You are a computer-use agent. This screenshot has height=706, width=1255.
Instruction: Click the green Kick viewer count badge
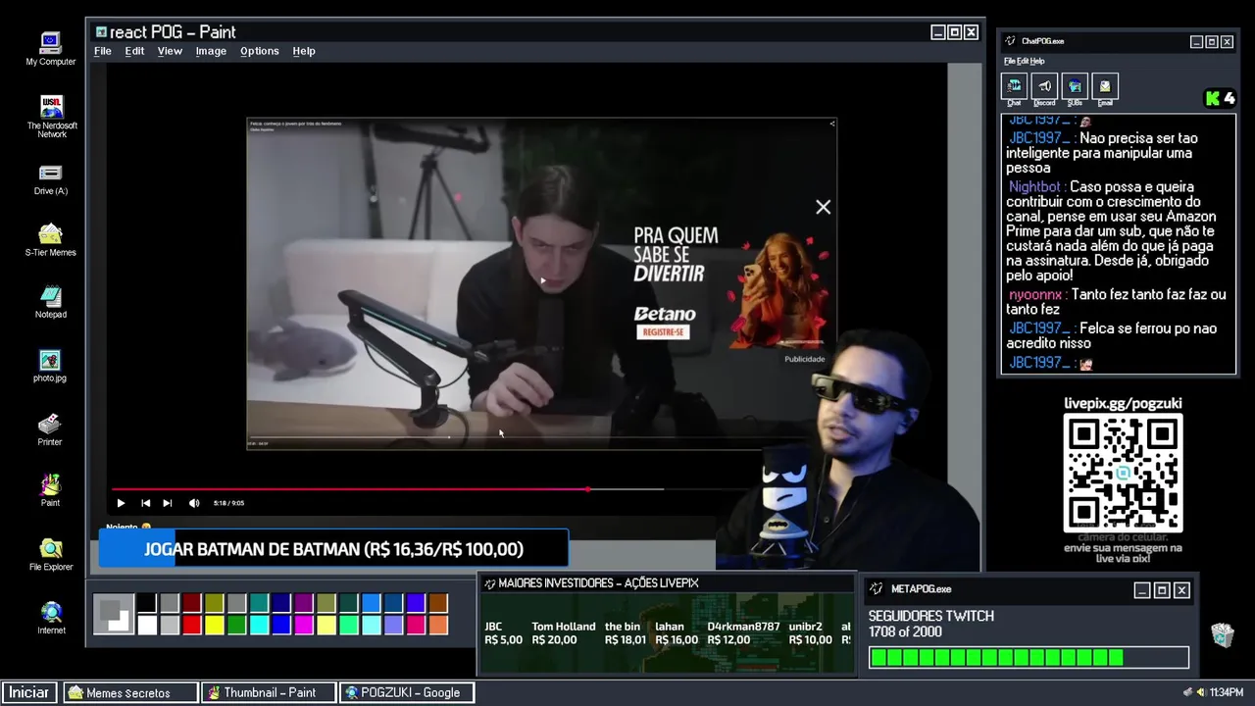click(1221, 98)
